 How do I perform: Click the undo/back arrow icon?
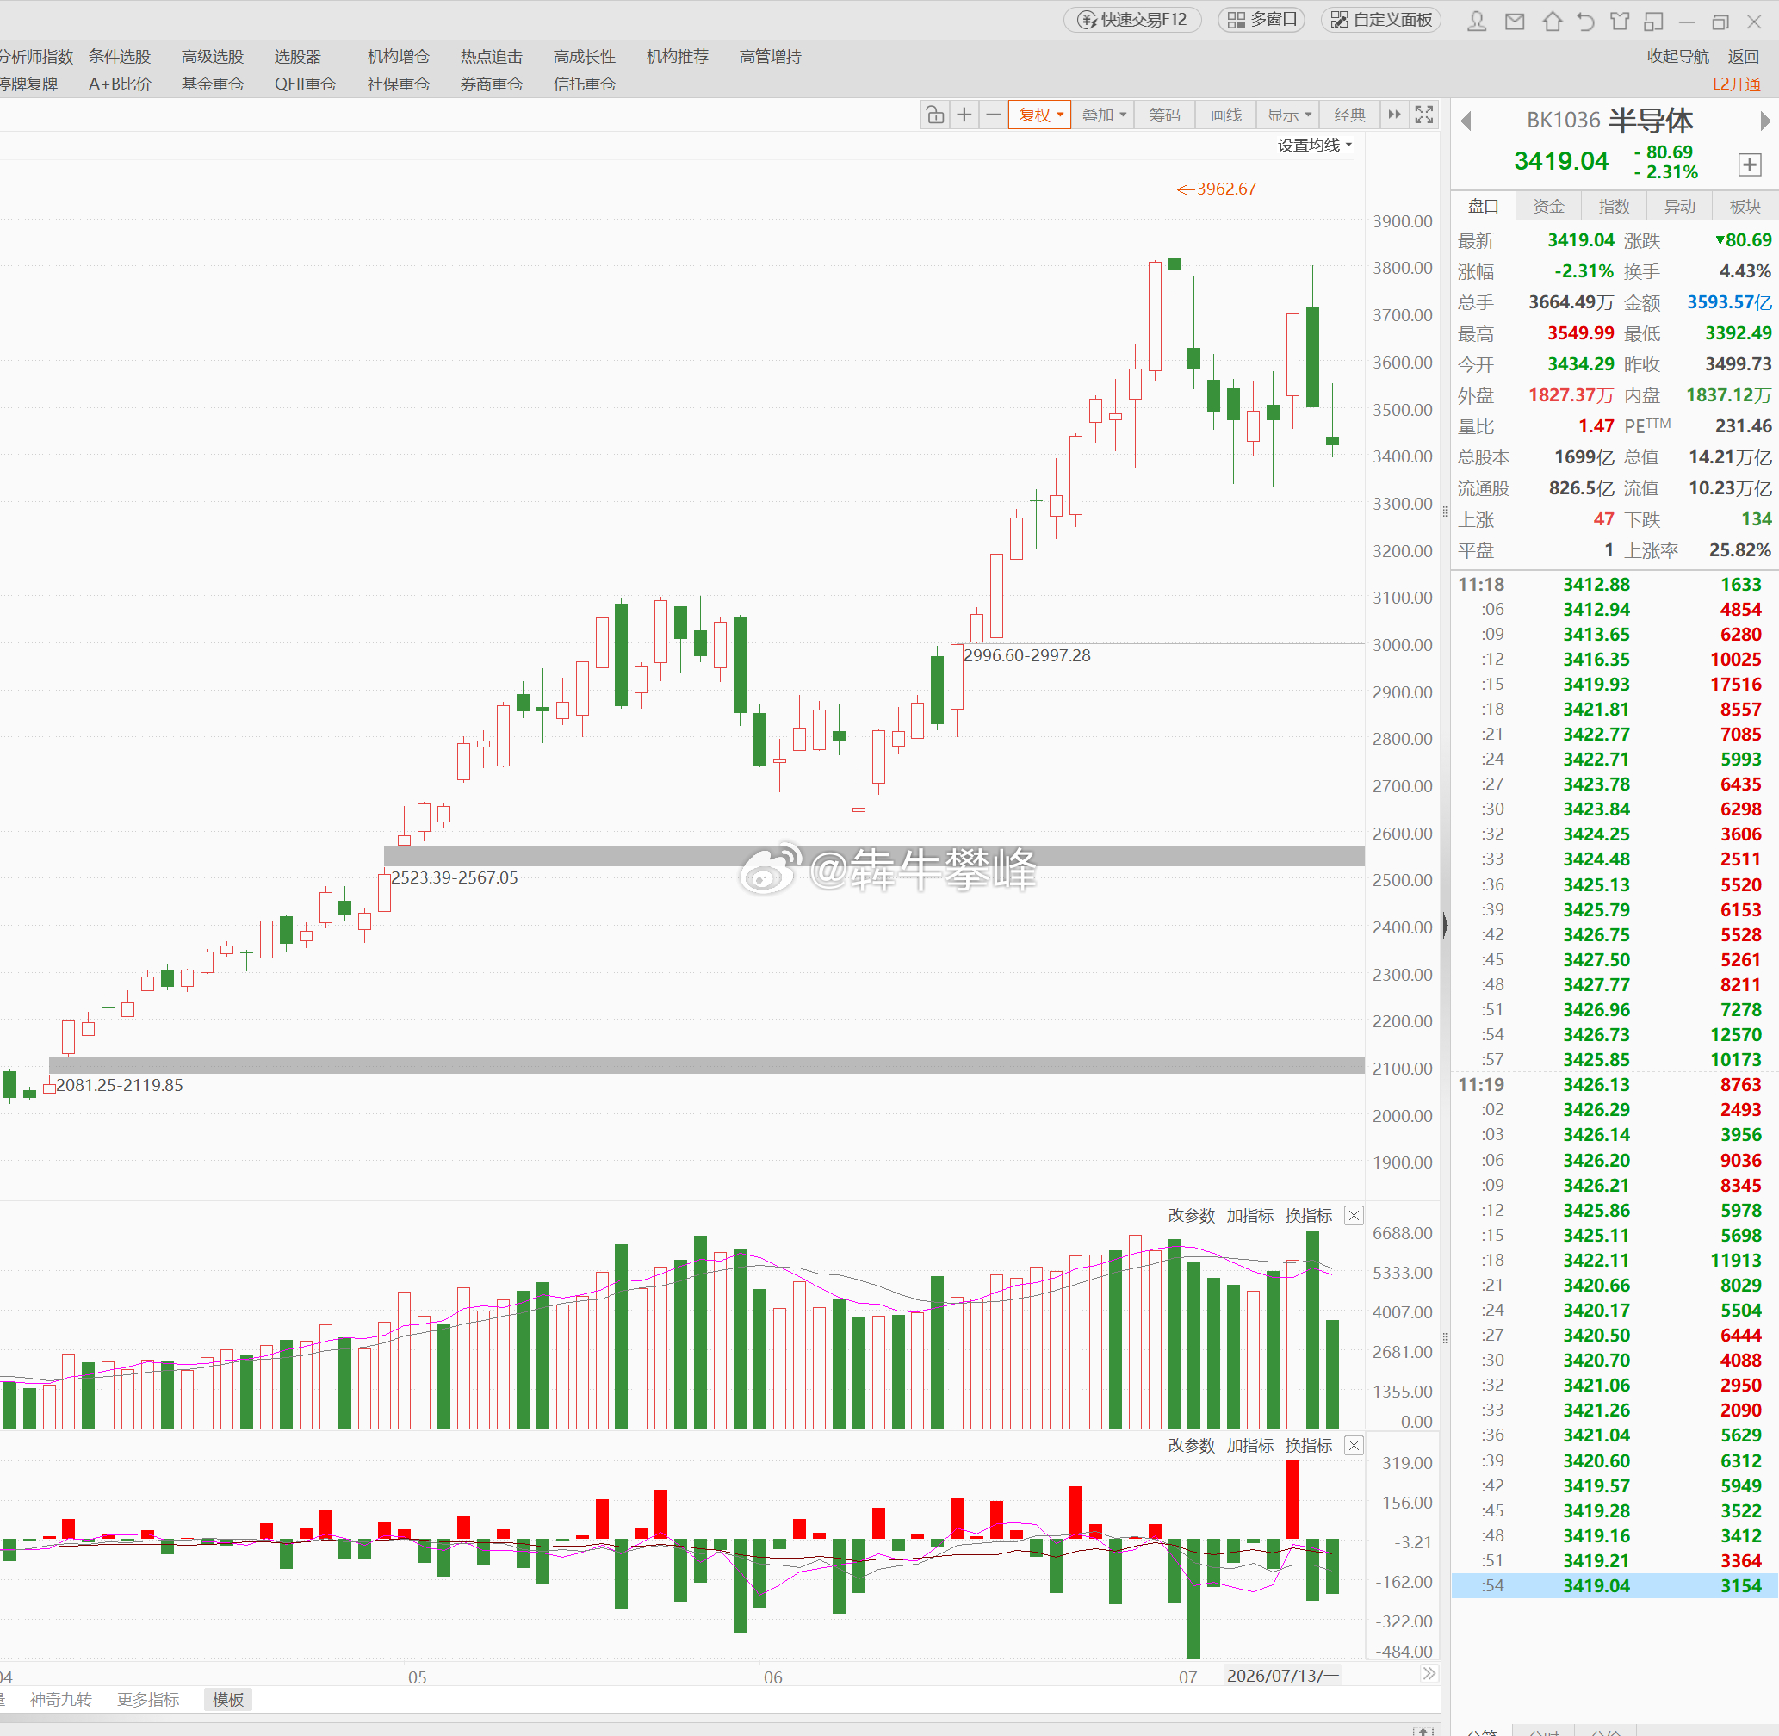tap(1586, 21)
